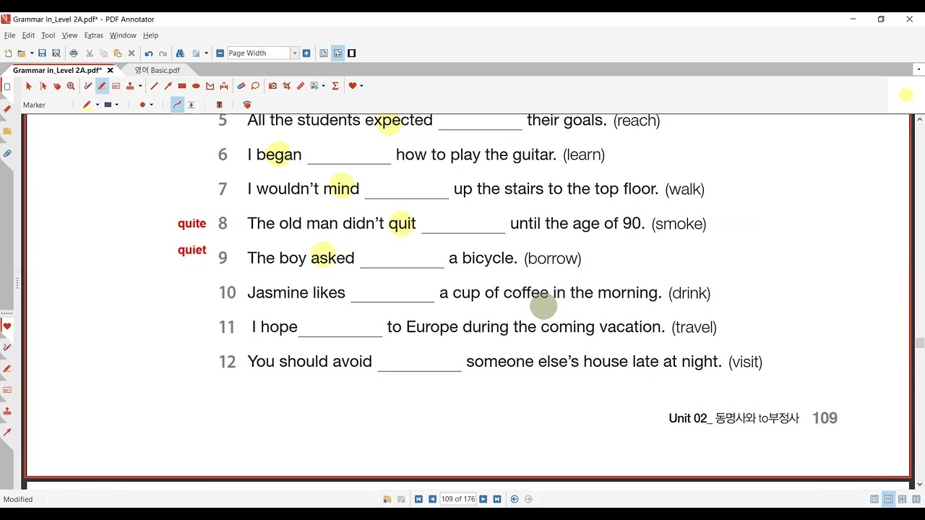Select the Ellipse shape tool

196,86
